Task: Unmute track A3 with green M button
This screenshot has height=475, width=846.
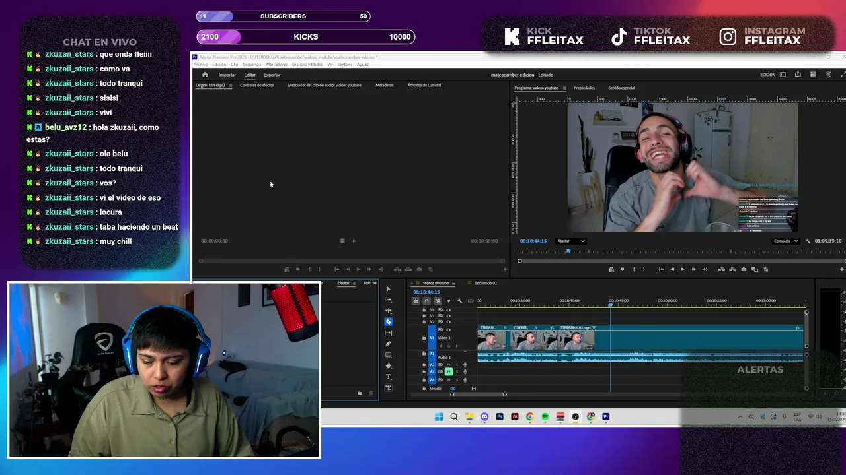Action: 449,372
